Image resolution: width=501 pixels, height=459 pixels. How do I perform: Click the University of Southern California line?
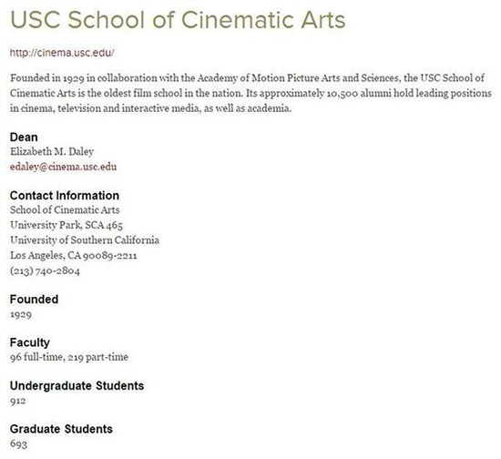[85, 240]
